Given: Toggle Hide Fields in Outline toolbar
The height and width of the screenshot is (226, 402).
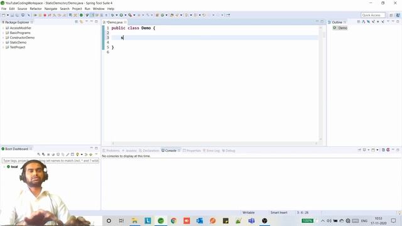Looking at the screenshot, I should pos(368,22).
